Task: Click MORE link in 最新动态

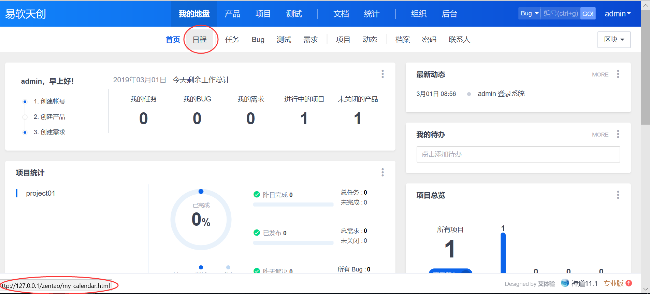Action: tap(600, 74)
